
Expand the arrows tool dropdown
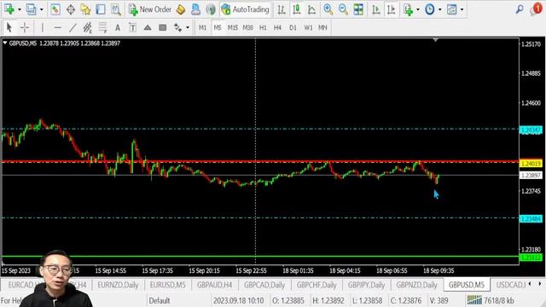tap(188, 27)
